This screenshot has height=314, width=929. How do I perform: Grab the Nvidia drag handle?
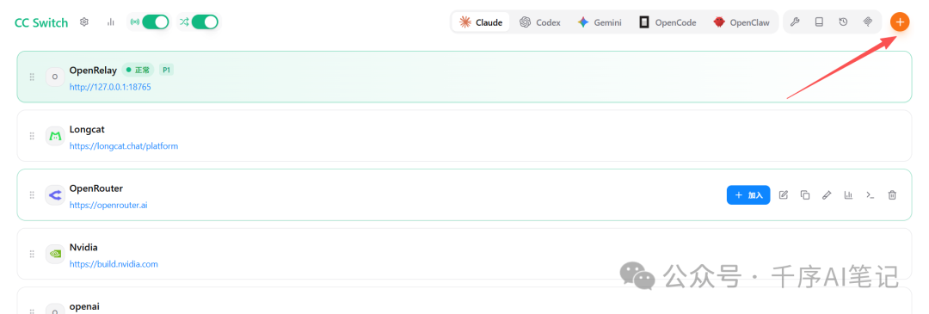click(32, 254)
